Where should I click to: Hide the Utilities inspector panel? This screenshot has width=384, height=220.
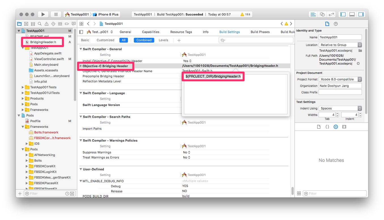click(361, 14)
